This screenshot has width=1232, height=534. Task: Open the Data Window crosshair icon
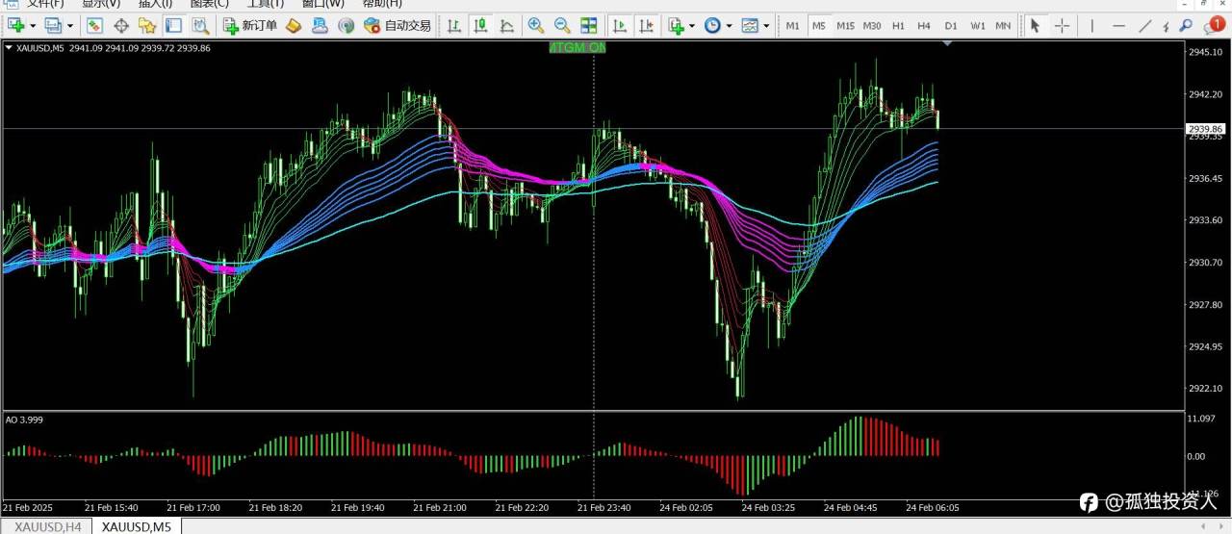point(121,26)
